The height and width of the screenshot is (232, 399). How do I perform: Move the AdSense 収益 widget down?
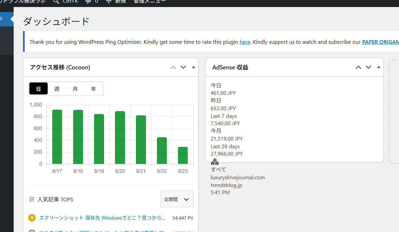[368, 67]
